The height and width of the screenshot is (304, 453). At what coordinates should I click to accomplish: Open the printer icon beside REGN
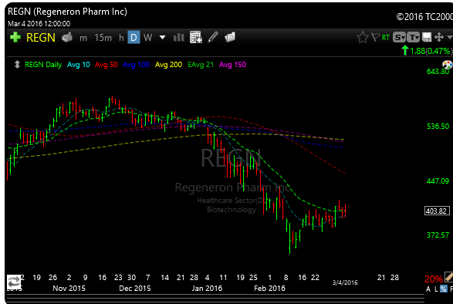[67, 37]
